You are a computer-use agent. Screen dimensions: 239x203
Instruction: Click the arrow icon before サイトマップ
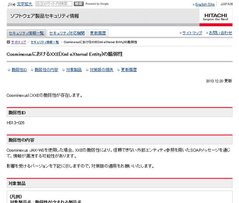[x=180, y=33]
